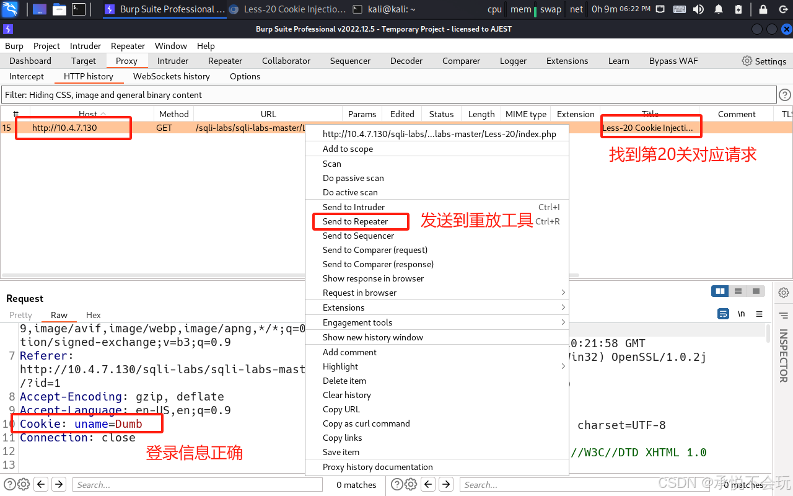
Task: Switch request view to Hex
Action: pos(94,315)
